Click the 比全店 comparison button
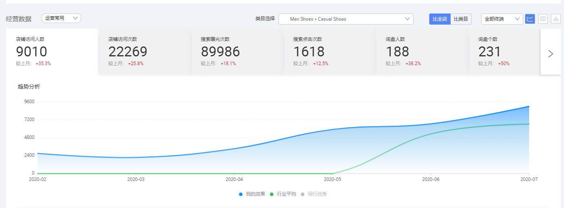The width and height of the screenshot is (564, 208). click(440, 19)
